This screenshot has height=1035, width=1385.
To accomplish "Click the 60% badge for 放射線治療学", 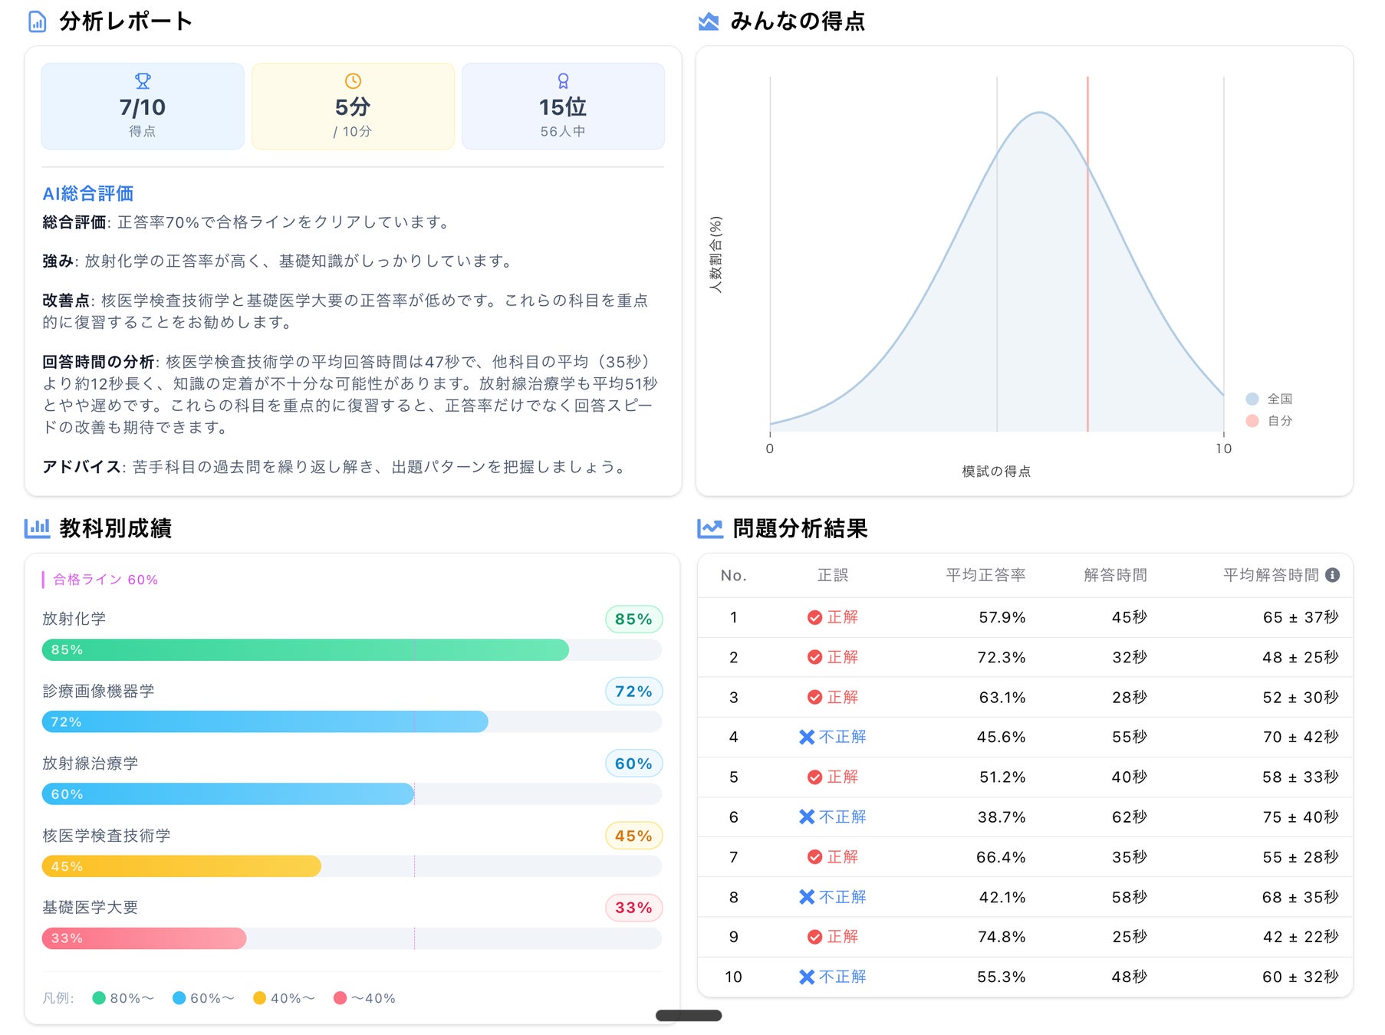I will [633, 764].
